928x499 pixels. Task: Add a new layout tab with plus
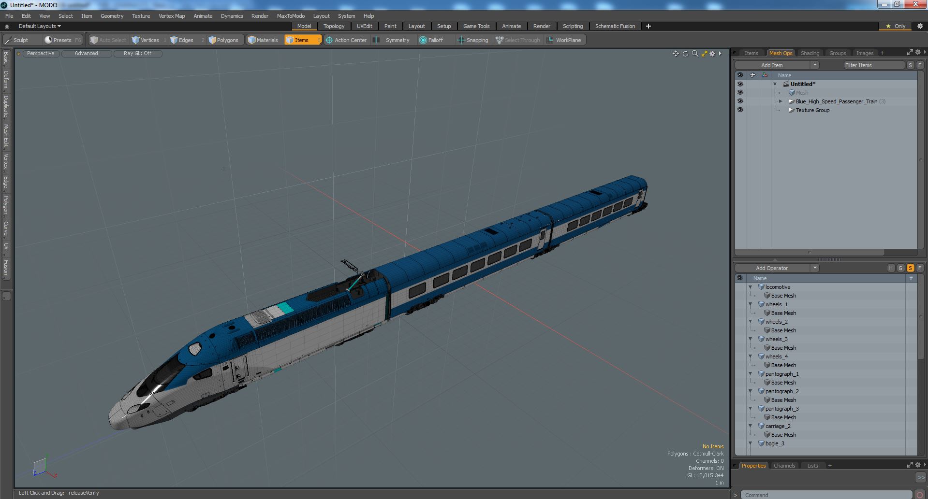coord(648,26)
